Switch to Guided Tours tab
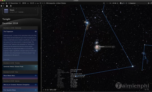 click(13, 12)
